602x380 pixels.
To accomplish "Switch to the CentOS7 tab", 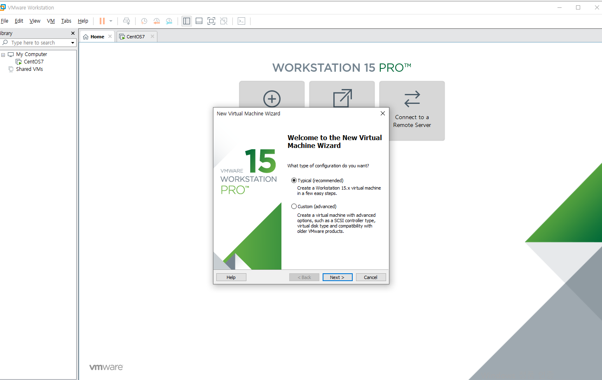I will coord(136,37).
